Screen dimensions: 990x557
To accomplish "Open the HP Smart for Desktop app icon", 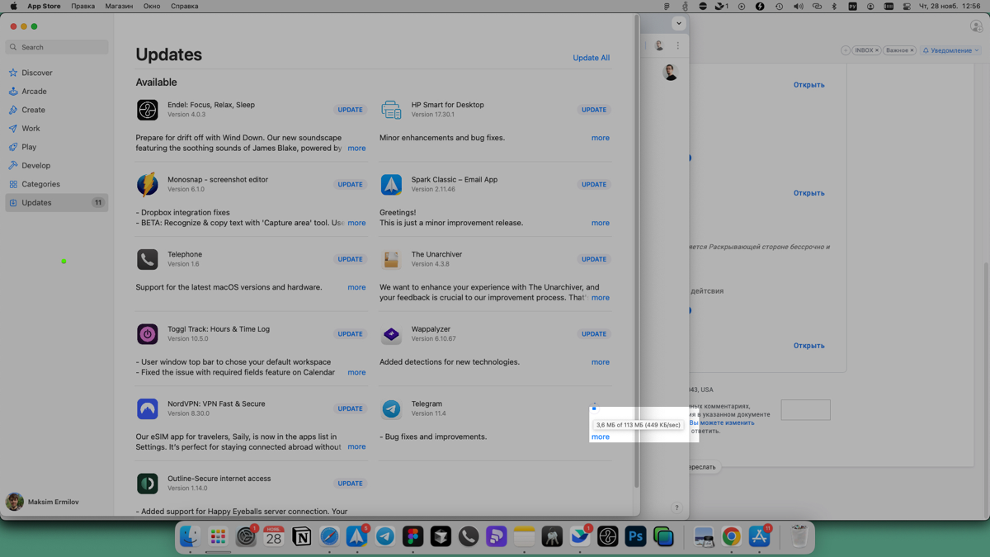I will click(x=391, y=110).
